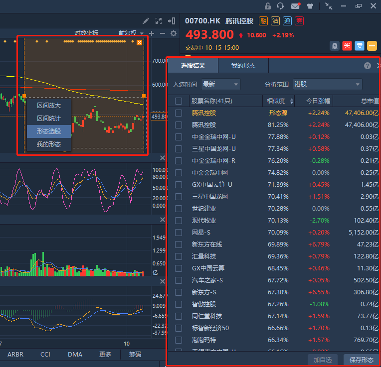Sort by 股票名称 column header

211,101
